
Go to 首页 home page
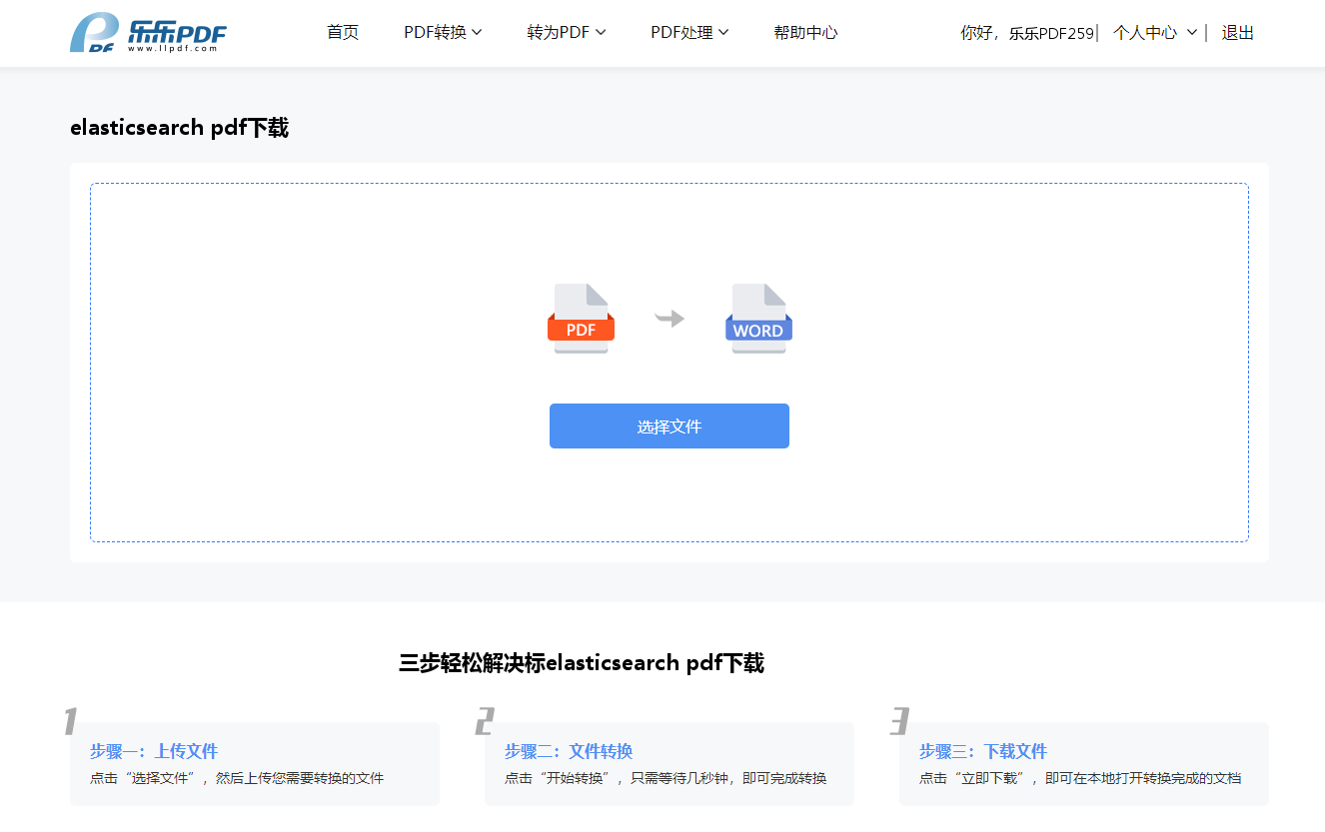click(343, 33)
